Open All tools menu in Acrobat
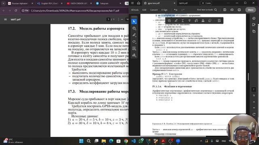This screenshot has width=259, height=145. [135, 10]
